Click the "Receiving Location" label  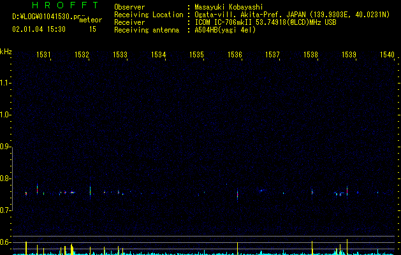[149, 15]
